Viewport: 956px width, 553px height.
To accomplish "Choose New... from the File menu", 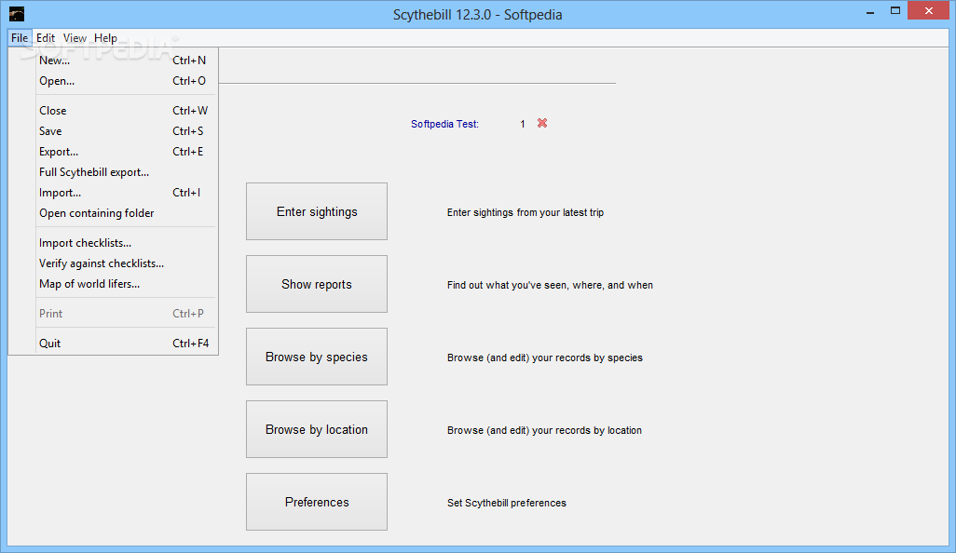I will 125,61.
